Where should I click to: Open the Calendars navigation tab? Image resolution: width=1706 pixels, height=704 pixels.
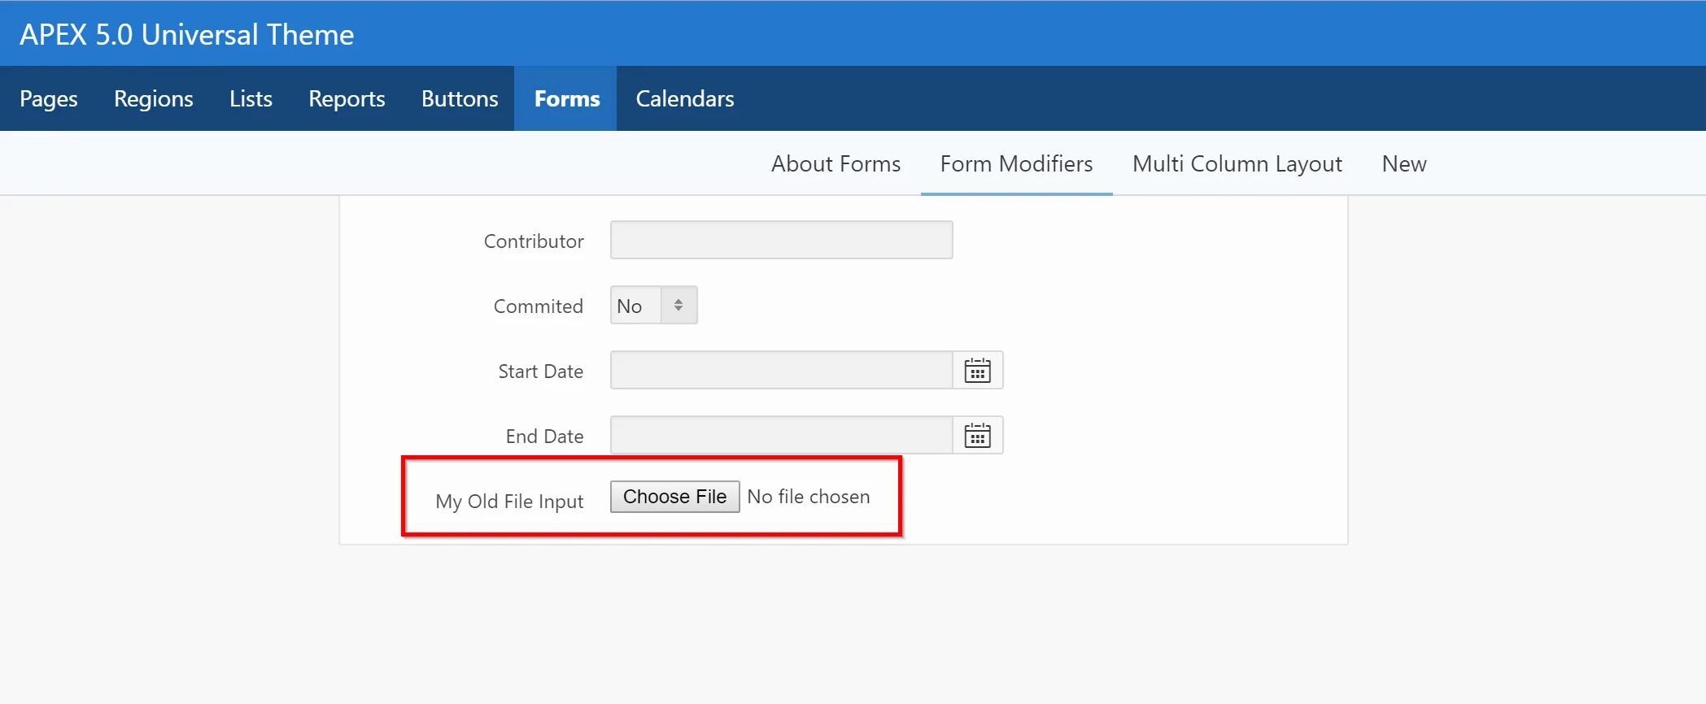point(685,98)
